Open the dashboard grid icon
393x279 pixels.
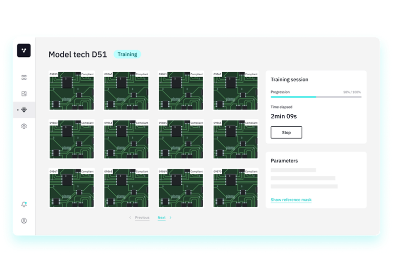24,78
